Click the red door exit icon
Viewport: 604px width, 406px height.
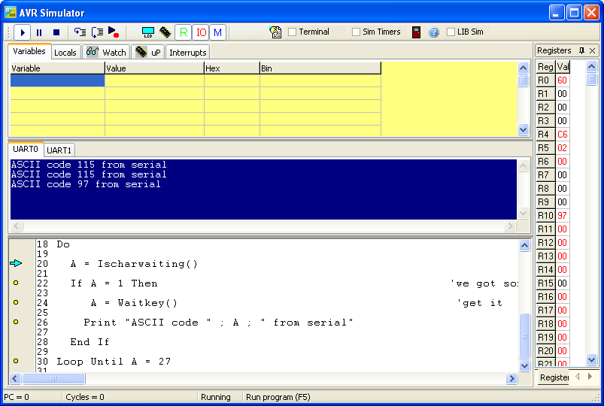coord(416,32)
